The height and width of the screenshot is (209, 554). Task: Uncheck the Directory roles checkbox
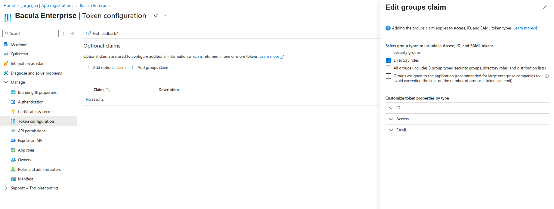pyautogui.click(x=388, y=60)
